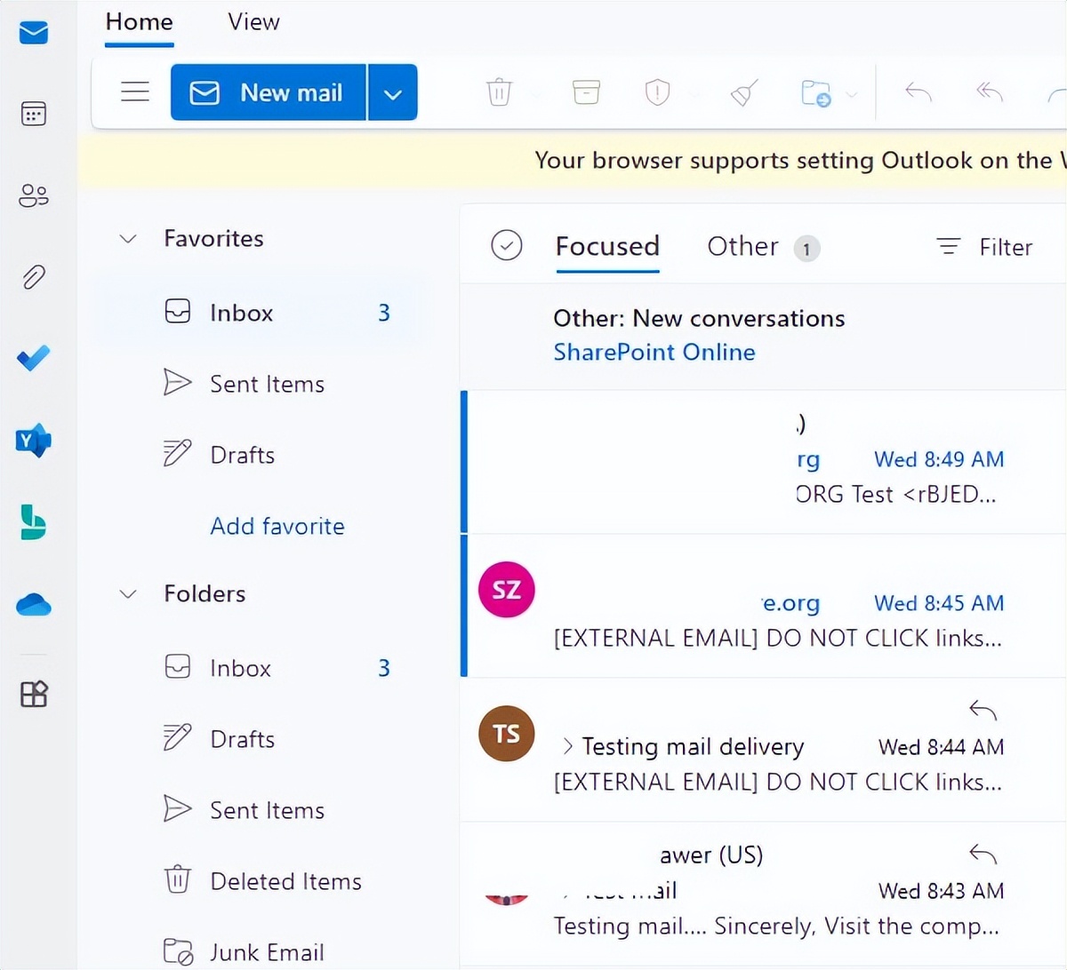Open the Report shield icon
This screenshot has width=1067, height=970.
point(657,91)
